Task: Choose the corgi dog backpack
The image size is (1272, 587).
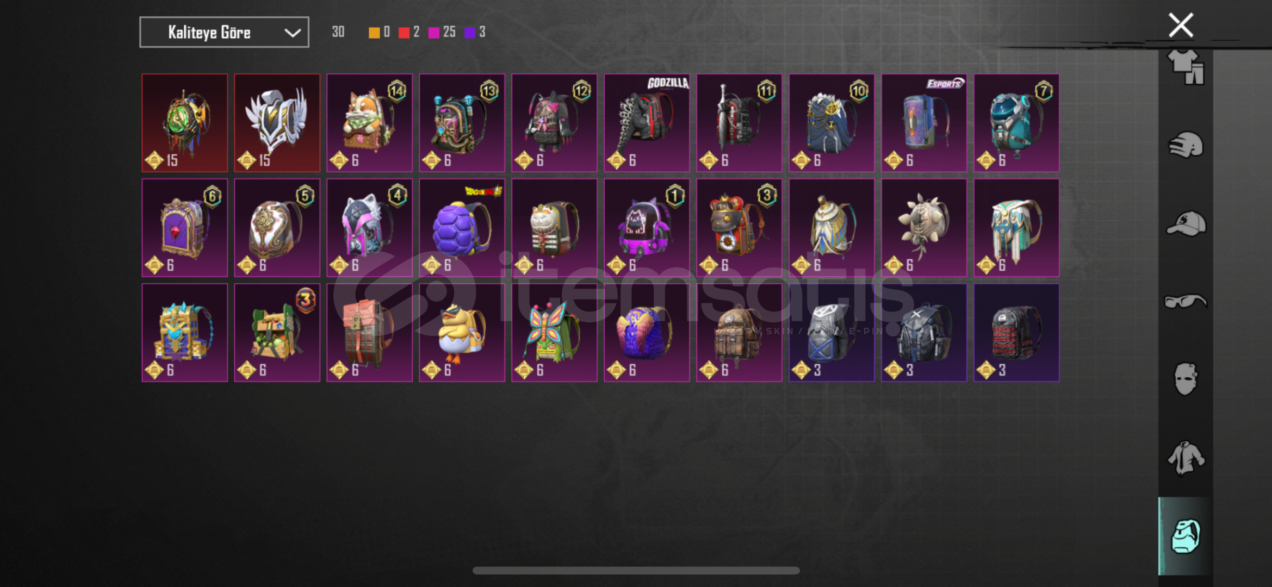Action: click(369, 123)
